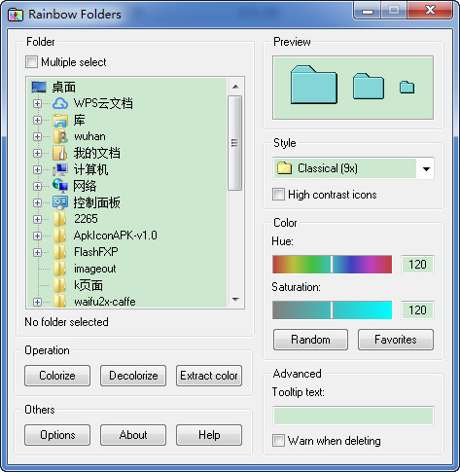The height and width of the screenshot is (472, 460).
Task: Open the Style dropdown arrow
Action: click(x=426, y=168)
